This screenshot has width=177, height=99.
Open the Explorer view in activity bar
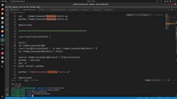[7, 10]
